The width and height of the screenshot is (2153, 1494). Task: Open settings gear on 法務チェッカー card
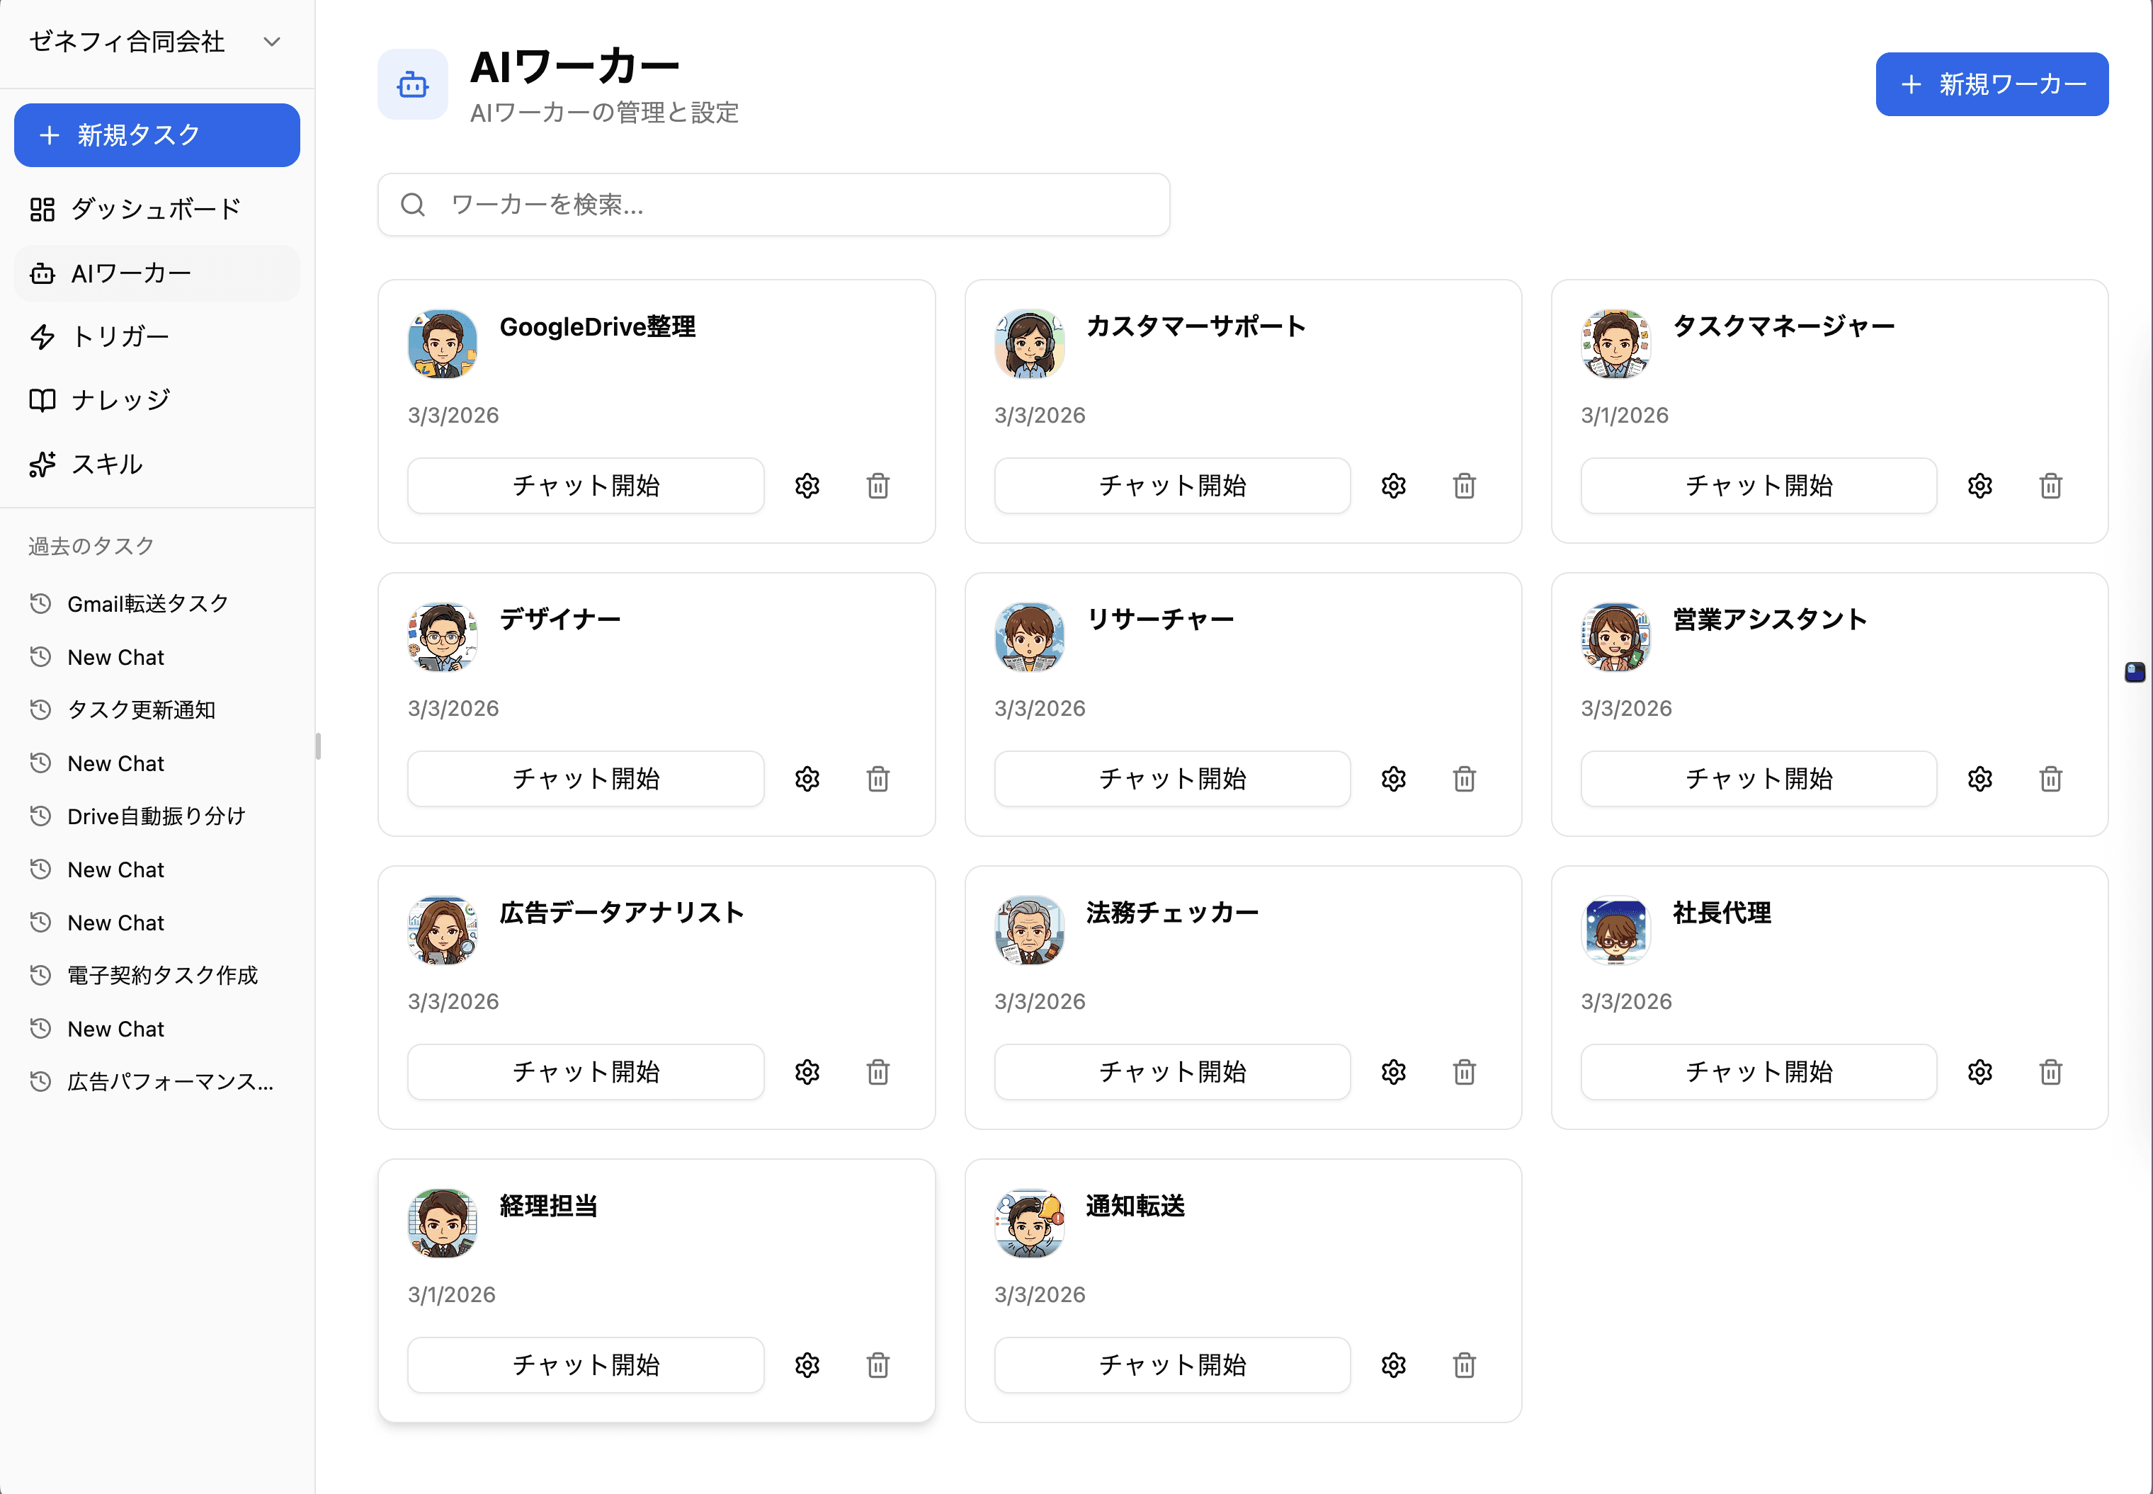[x=1393, y=1072]
